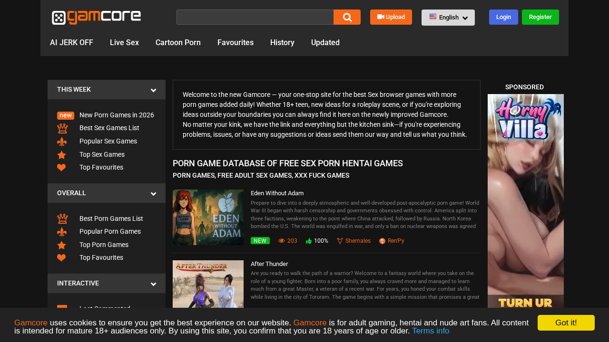Collapse the THIS WEEK section chevron
This screenshot has height=342, width=609.
point(153,90)
